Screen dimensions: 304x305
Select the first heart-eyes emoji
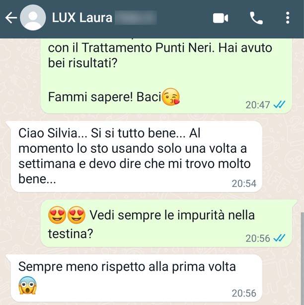click(57, 215)
